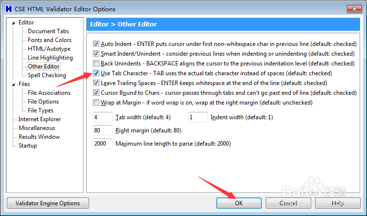Click the 'Right margin (default: 80)' label

point(148,130)
